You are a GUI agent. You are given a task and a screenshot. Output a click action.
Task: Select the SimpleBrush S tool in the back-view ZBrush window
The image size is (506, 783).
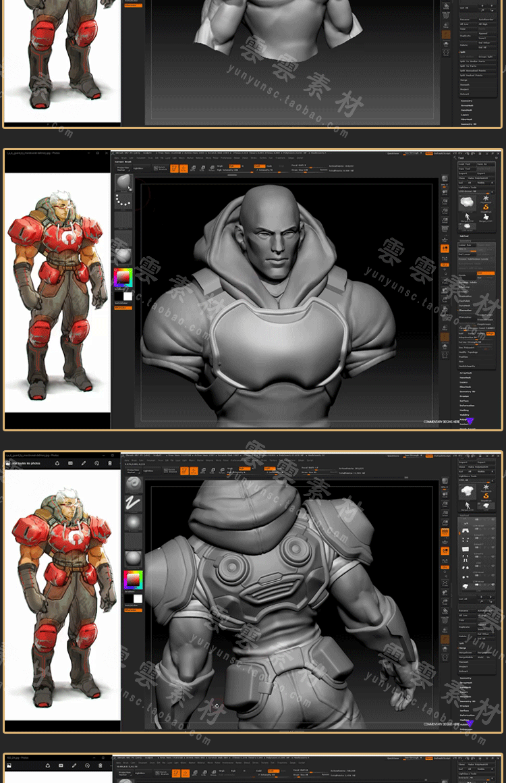(486, 496)
